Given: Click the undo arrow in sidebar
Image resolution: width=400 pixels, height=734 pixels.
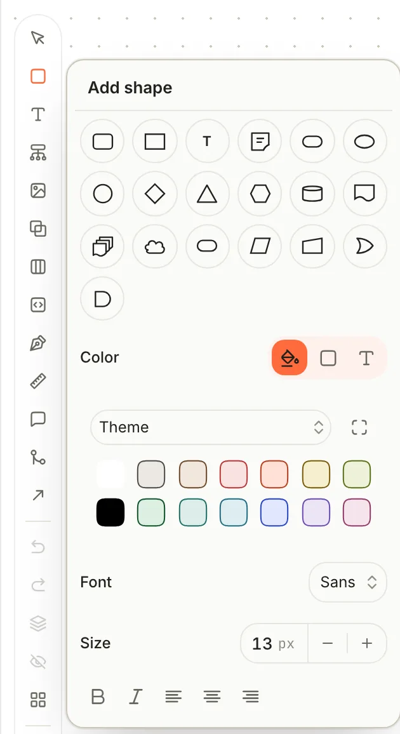Looking at the screenshot, I should tap(38, 546).
